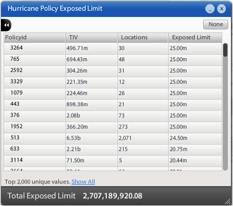Select policy row 3329
Image resolution: width=233 pixels, height=206 pixels.
(113, 82)
